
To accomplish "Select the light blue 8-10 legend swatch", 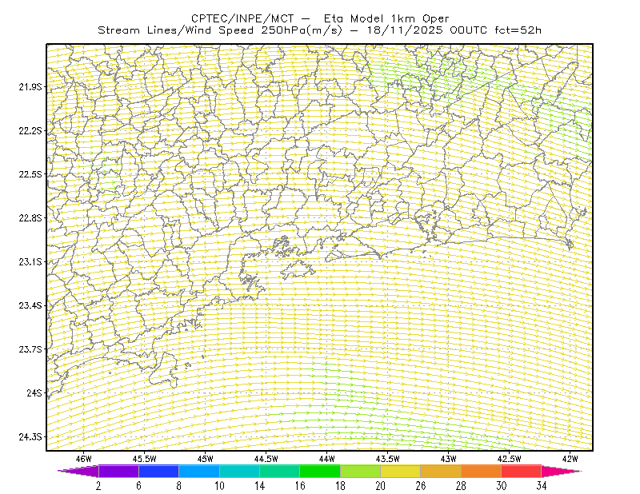I will point(199,471).
